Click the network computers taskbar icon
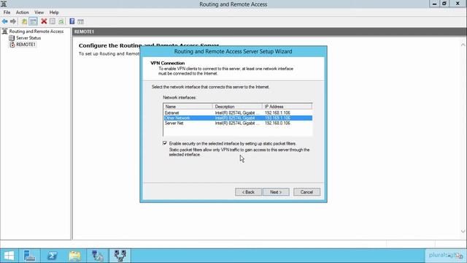467x263 pixels. click(97, 256)
